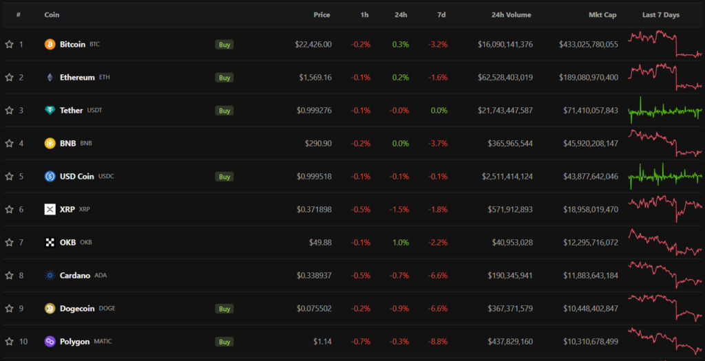Favorite Bitcoin with its star
705x361 pixels.
tap(9, 45)
